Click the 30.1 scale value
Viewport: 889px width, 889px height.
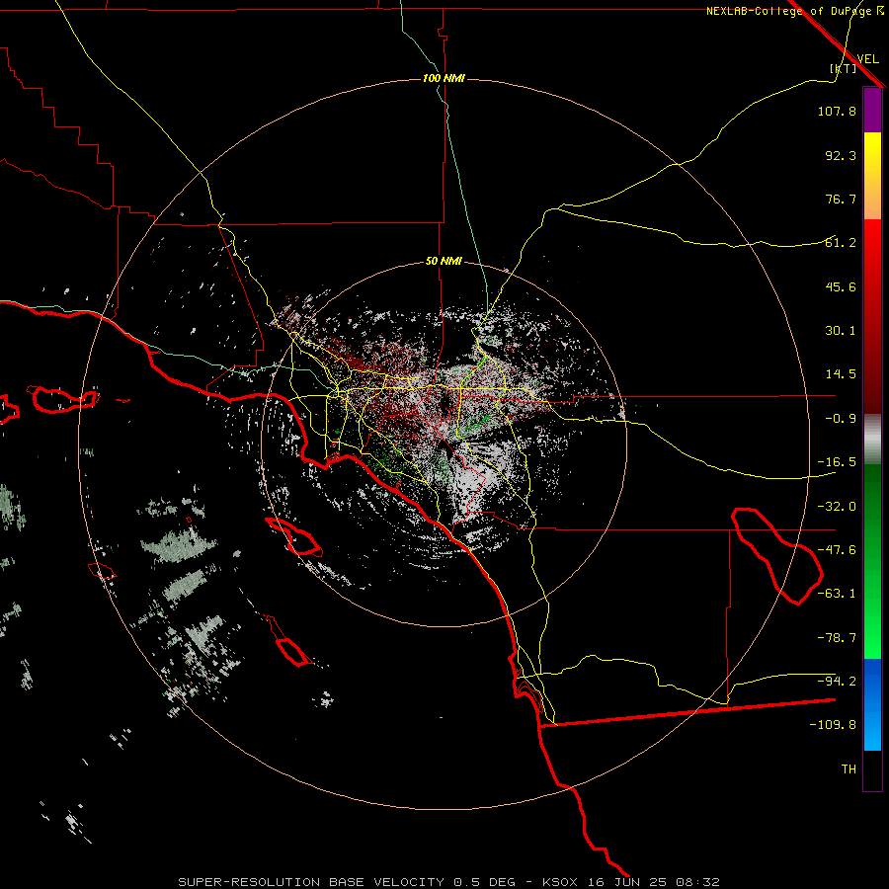click(x=841, y=331)
